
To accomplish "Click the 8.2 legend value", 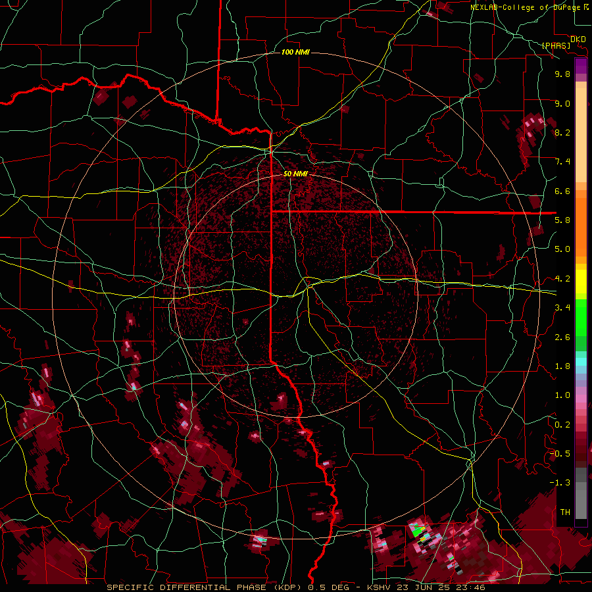I will (x=562, y=132).
